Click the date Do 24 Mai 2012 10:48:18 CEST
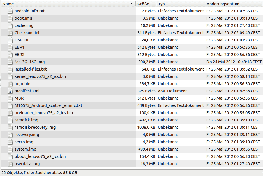The width and height of the screenshot is (263, 176). pos(234,62)
